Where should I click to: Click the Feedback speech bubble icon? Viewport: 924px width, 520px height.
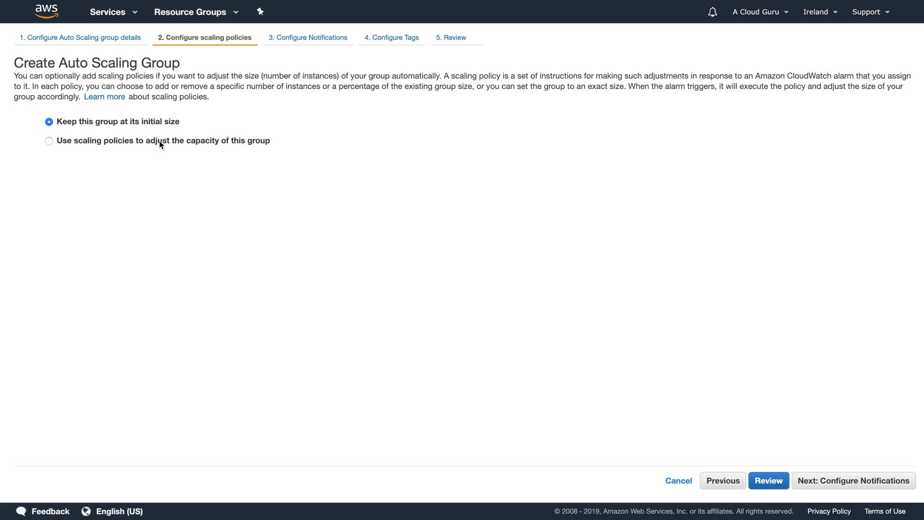click(21, 511)
